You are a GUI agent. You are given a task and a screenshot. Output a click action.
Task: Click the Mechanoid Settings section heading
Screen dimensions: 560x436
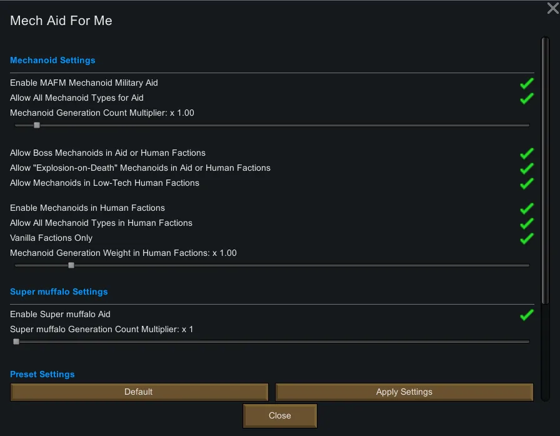[52, 61]
